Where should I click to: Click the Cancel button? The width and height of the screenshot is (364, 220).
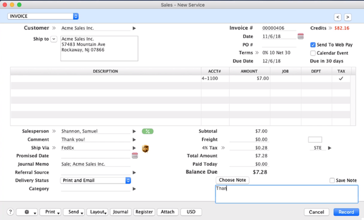316,212
